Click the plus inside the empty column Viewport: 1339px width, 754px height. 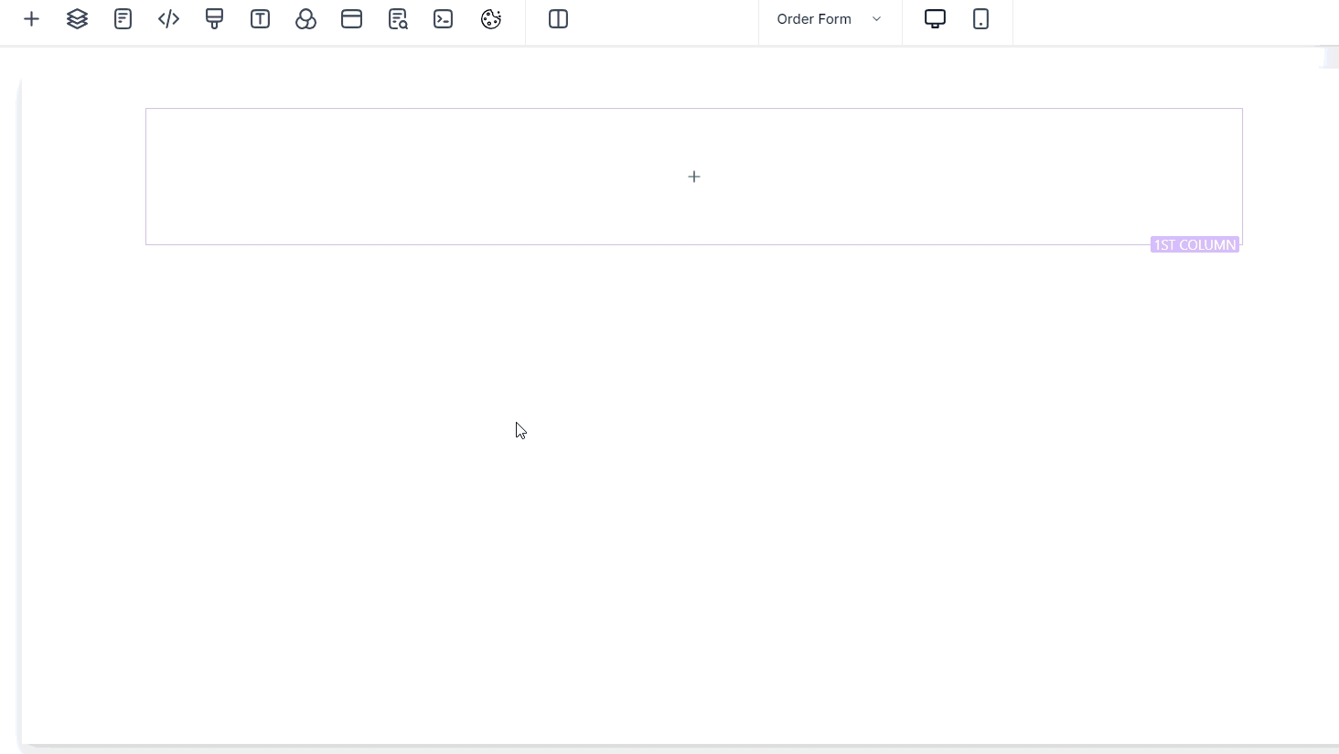coord(694,177)
